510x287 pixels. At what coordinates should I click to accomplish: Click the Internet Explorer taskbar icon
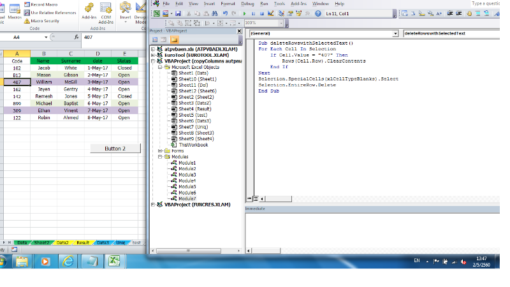[x=67, y=261]
